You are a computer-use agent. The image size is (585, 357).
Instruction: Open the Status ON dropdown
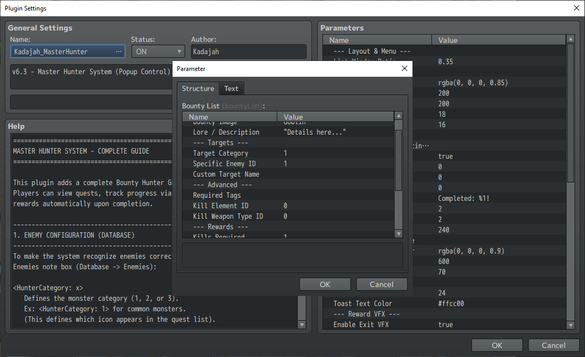[158, 52]
